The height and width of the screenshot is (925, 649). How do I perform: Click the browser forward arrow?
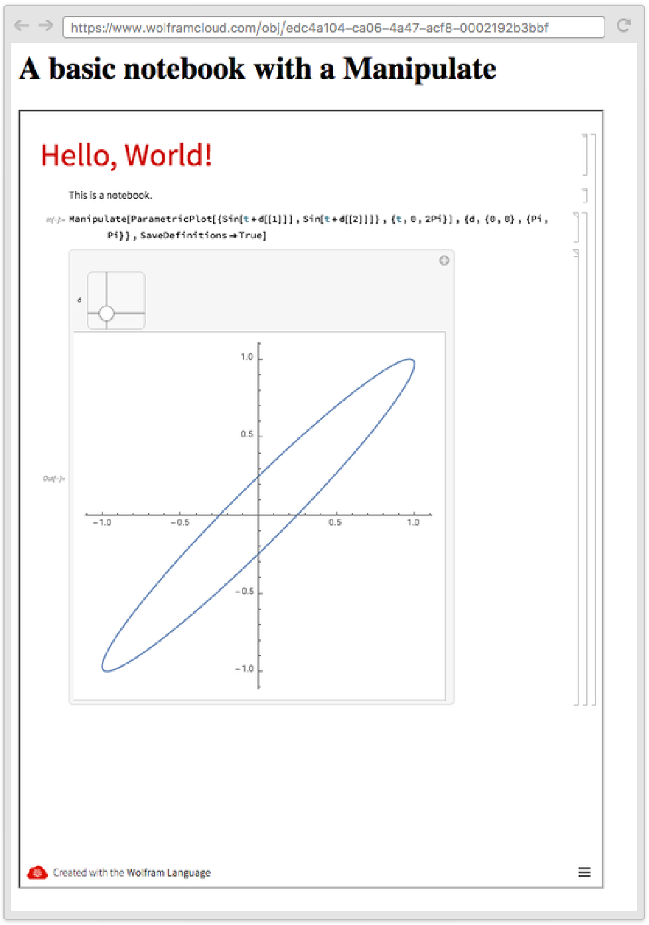click(x=45, y=26)
